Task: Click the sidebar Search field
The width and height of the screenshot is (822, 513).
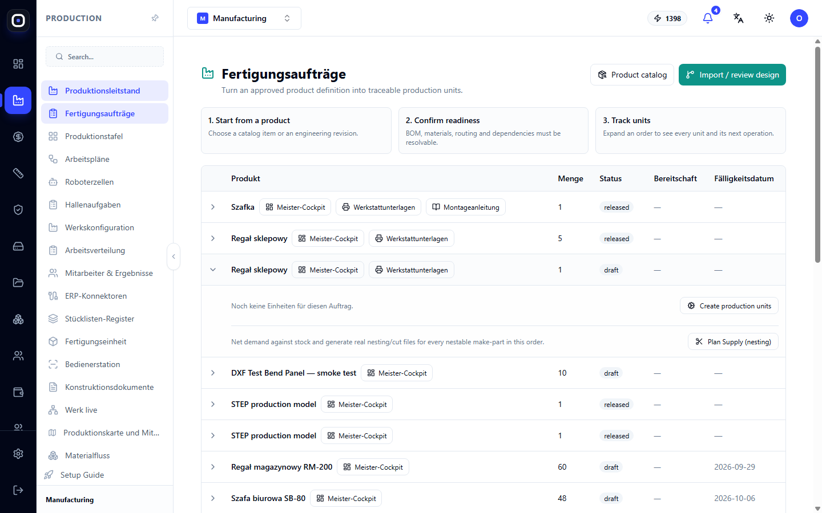Action: (104, 56)
